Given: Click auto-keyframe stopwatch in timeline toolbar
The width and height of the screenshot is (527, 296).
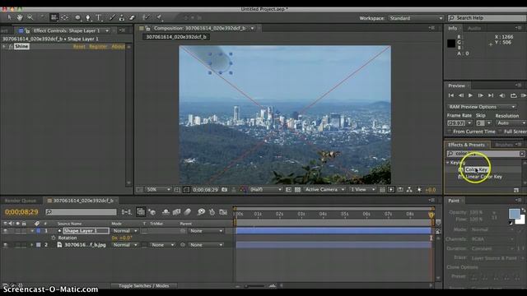Looking at the screenshot, I should (x=212, y=212).
